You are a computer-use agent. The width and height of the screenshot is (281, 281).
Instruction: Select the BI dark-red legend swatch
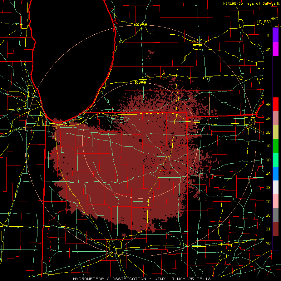276,229
